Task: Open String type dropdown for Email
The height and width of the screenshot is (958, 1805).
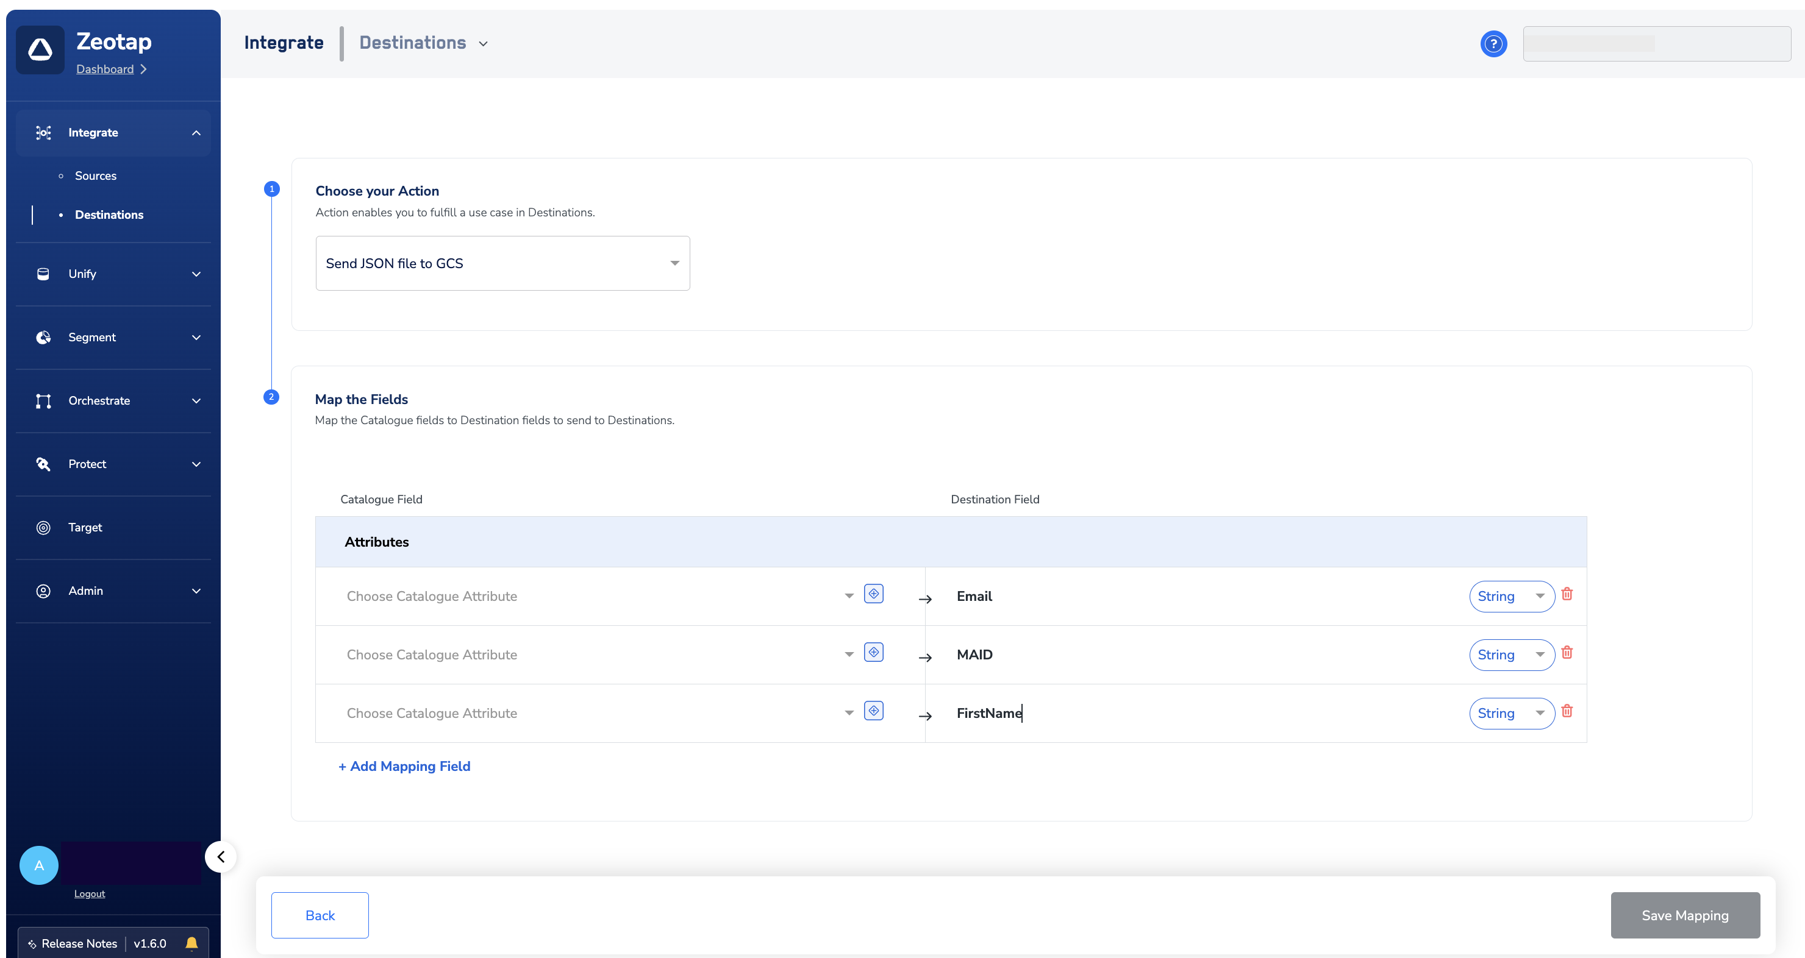Action: [x=1512, y=597]
